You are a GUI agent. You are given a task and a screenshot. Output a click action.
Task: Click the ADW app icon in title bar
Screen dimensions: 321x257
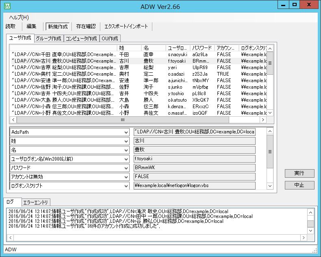coord(7,6)
